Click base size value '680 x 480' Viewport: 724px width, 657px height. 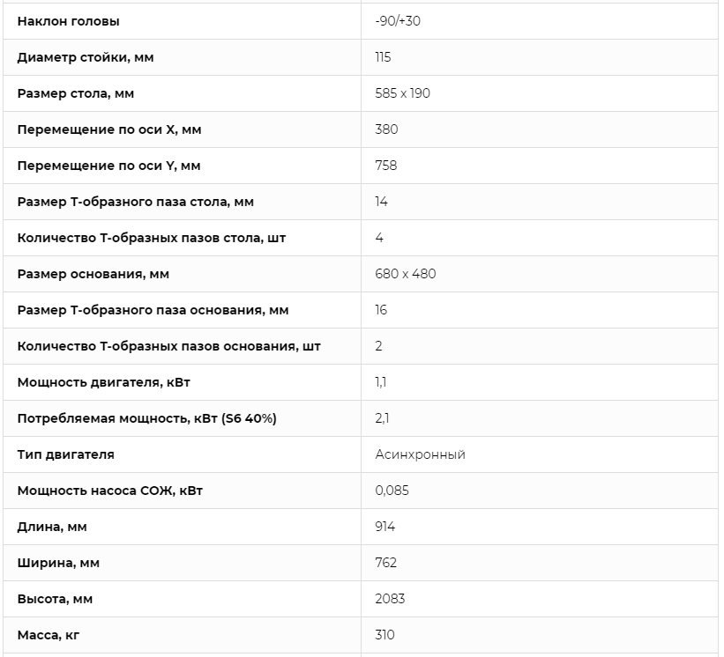[405, 274]
